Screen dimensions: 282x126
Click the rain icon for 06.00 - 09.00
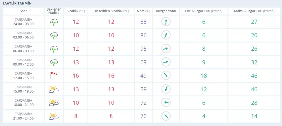pyautogui.click(x=54, y=49)
